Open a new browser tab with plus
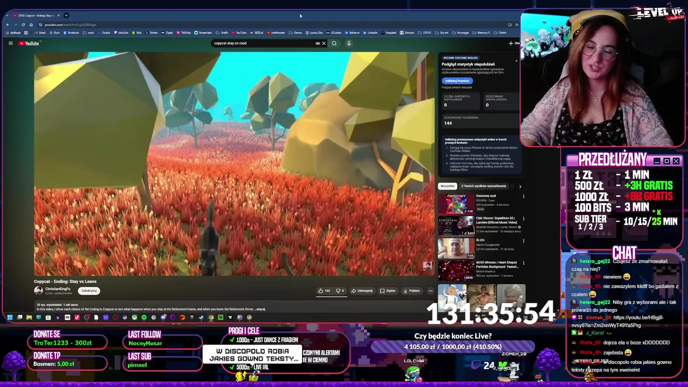The image size is (688, 387). tap(66, 15)
